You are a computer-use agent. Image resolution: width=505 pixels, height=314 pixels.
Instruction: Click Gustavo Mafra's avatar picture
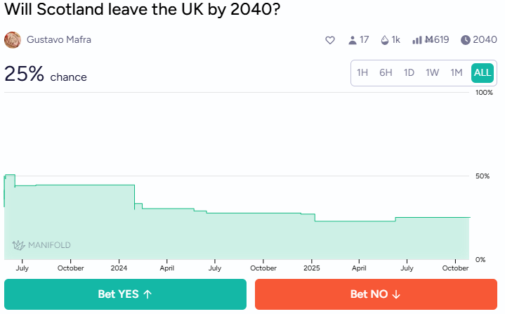tap(13, 40)
